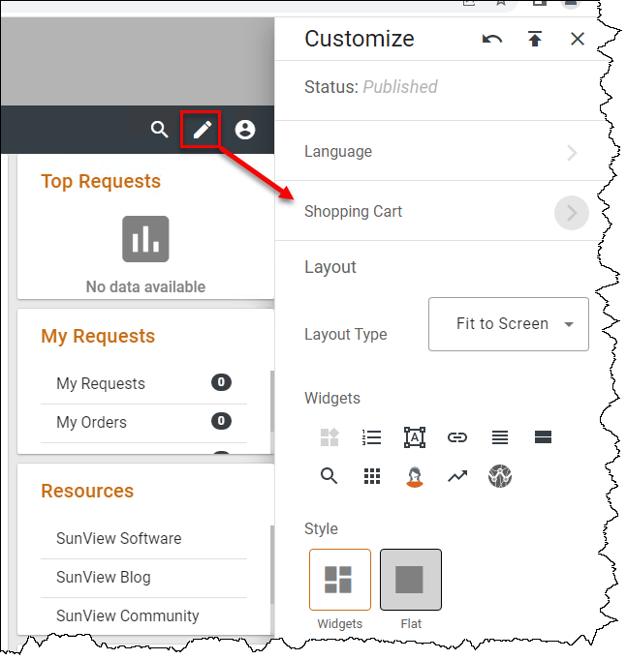Click the Resources card heading
Screen dimensions: 627x660
pyautogui.click(x=87, y=492)
